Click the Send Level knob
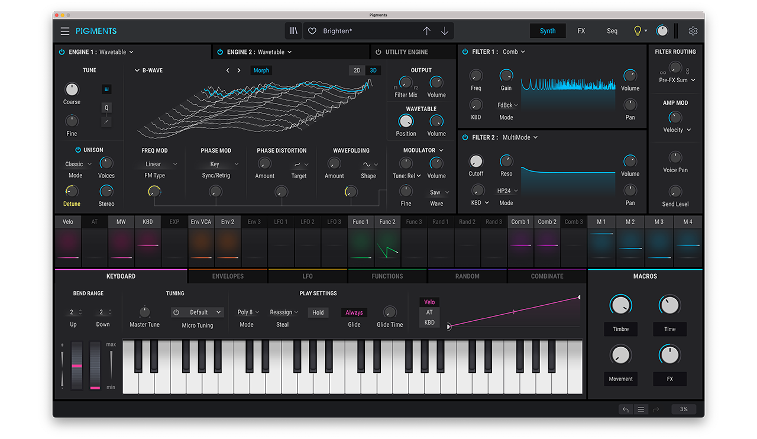757x439 pixels. tap(675, 192)
